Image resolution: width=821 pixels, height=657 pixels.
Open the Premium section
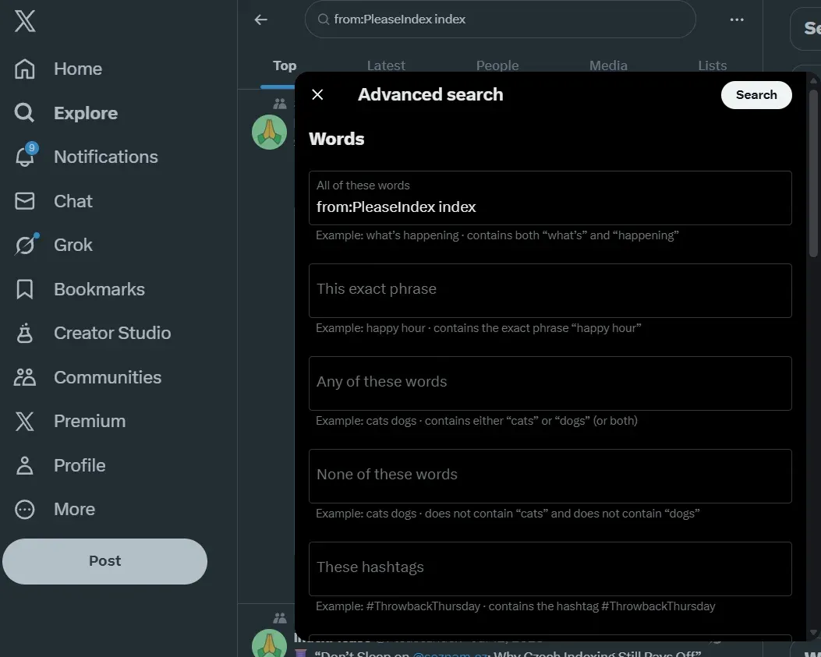(x=89, y=421)
